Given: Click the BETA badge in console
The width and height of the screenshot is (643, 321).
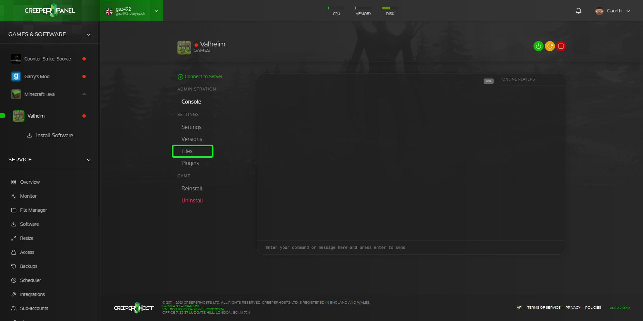Looking at the screenshot, I should (489, 81).
